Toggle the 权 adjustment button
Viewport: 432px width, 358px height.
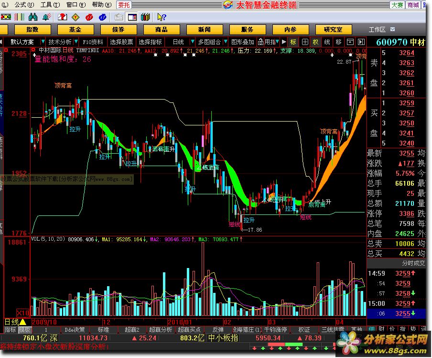[x=315, y=42]
